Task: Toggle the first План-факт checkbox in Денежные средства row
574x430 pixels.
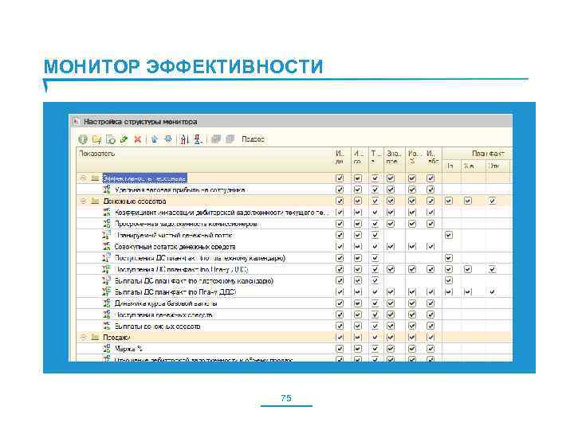Action: [449, 201]
